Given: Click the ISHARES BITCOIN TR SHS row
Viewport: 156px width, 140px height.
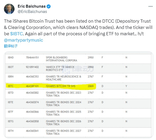Looking at the screenshot, I should pos(78,86).
